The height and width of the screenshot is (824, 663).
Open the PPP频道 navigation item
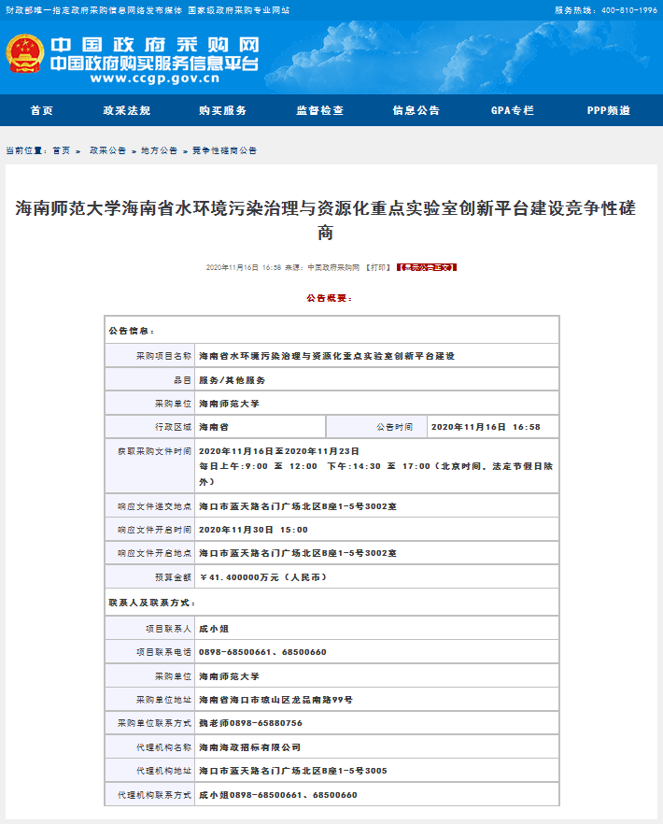point(608,110)
